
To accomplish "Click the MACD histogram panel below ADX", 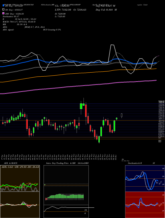I will (20, 205).
